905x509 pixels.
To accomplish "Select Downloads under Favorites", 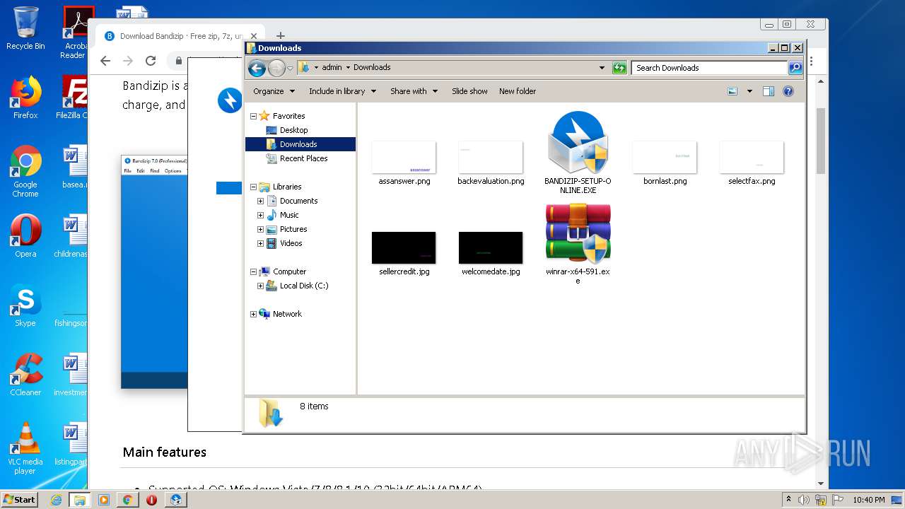I will click(x=298, y=144).
